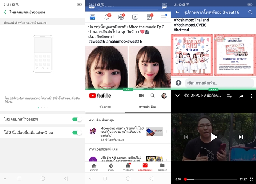Switch to the ข้อความ tab
256x184 pixels.
(x=105, y=107)
